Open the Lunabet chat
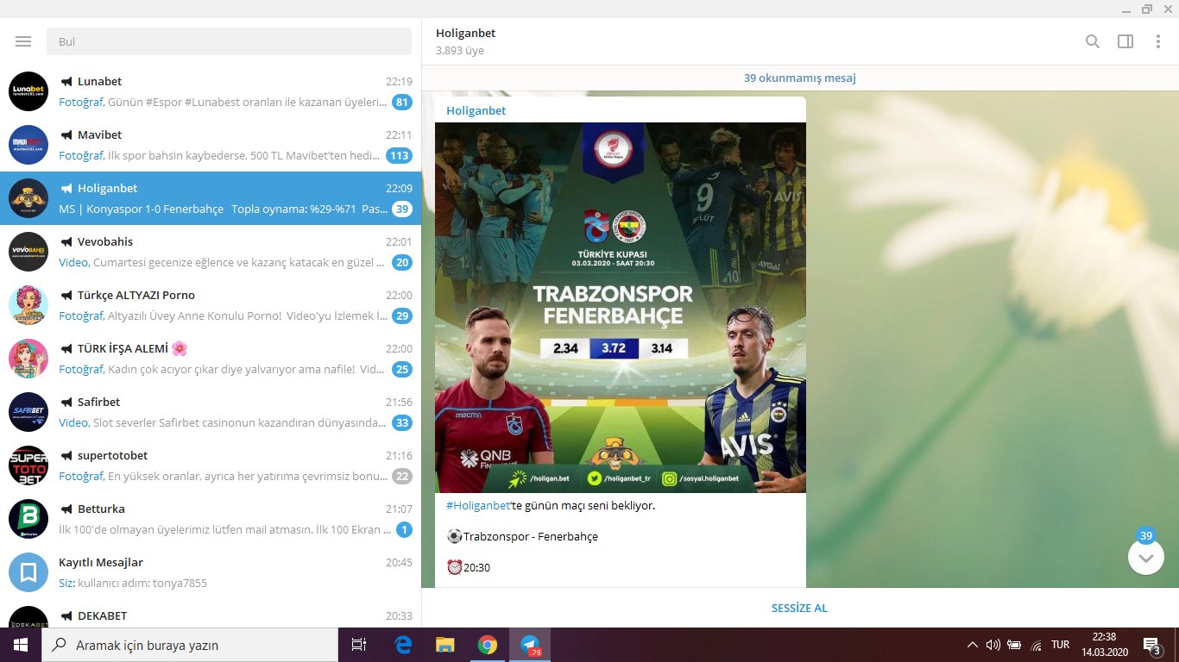The image size is (1179, 662). [x=211, y=91]
